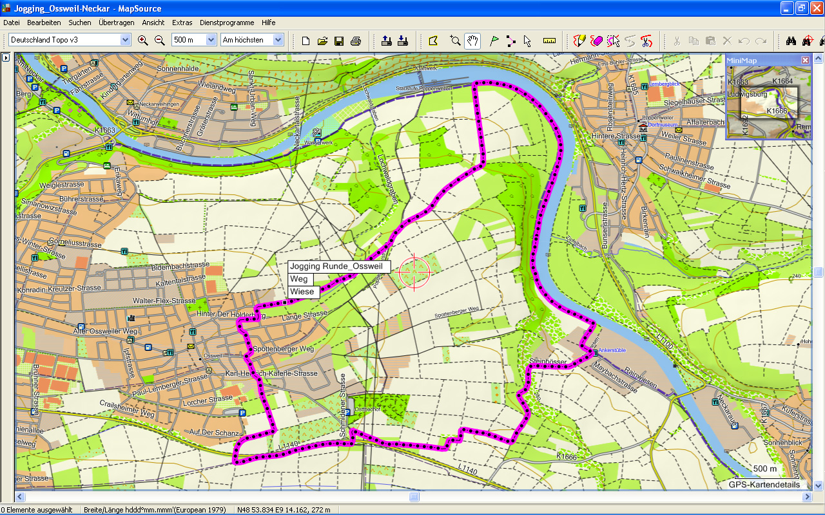The height and width of the screenshot is (515, 825).
Task: Click the Paste toolbar icon
Action: (x=710, y=41)
